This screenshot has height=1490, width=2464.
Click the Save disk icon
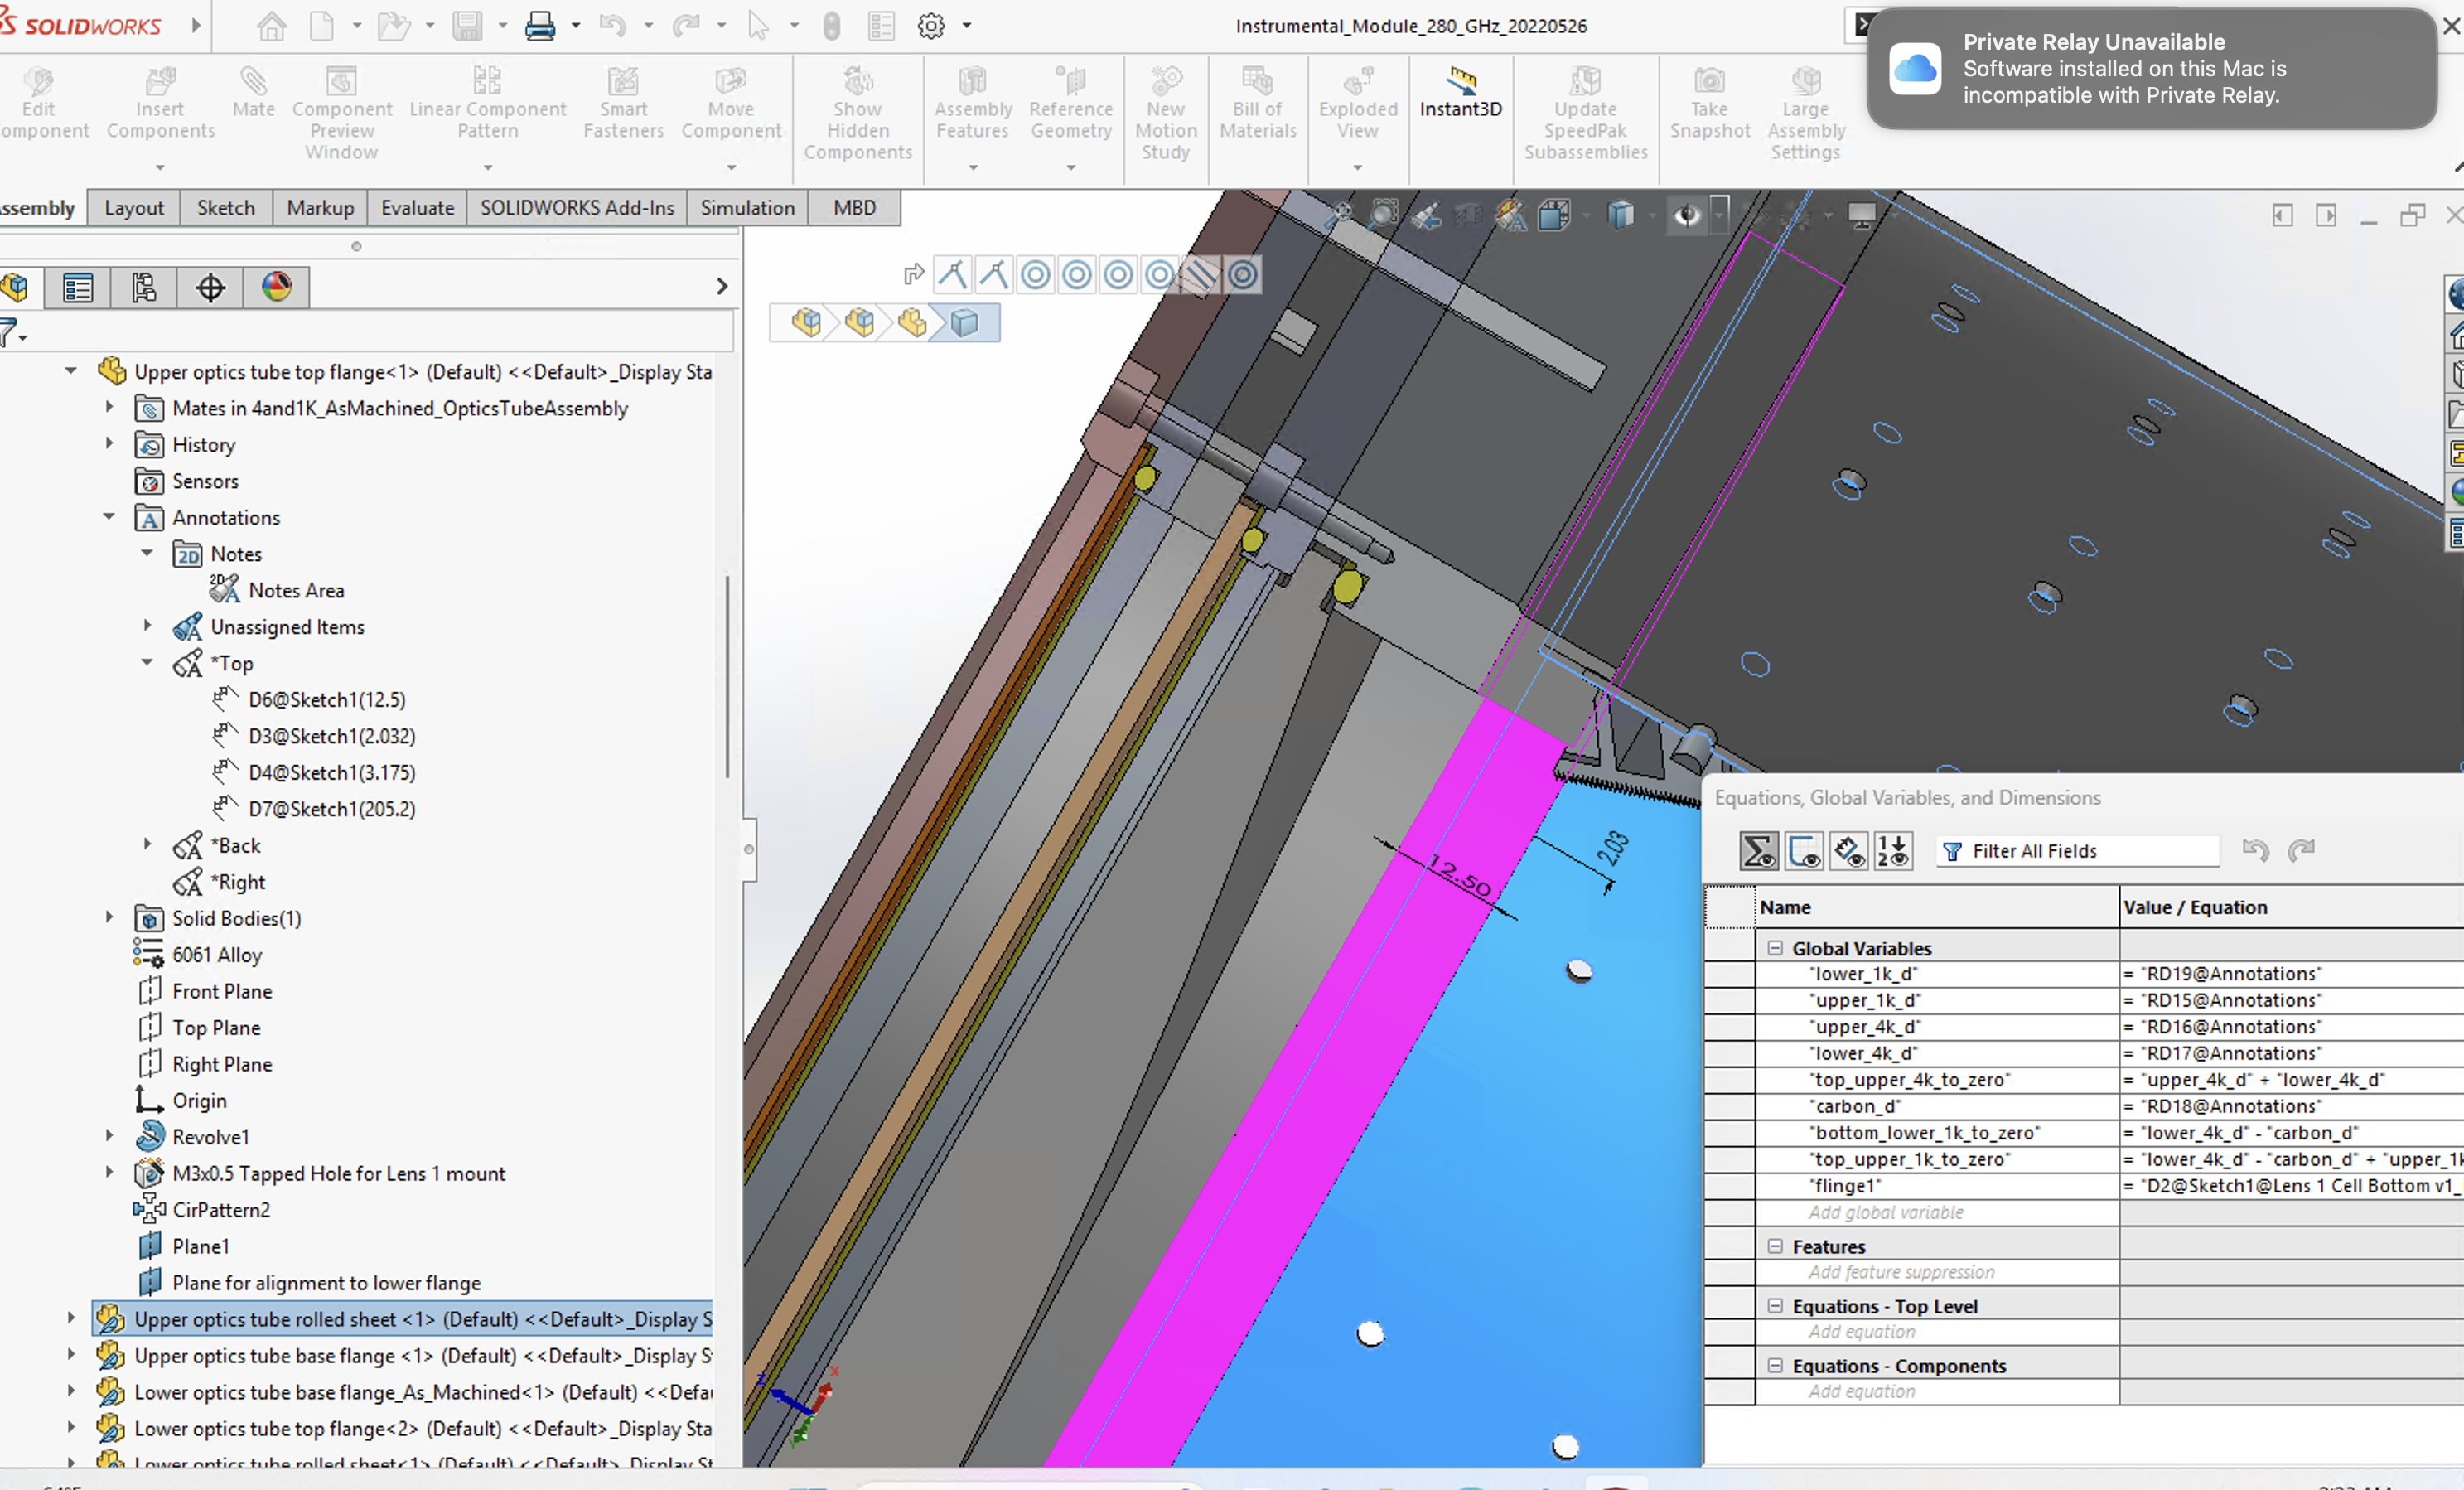[x=467, y=26]
